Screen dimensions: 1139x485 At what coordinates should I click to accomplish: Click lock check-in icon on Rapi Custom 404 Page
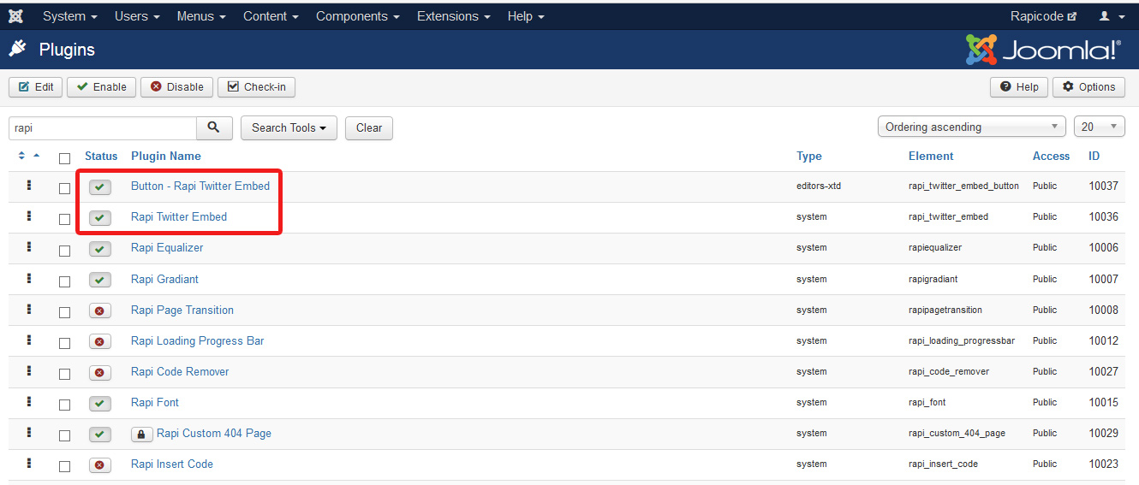point(141,435)
